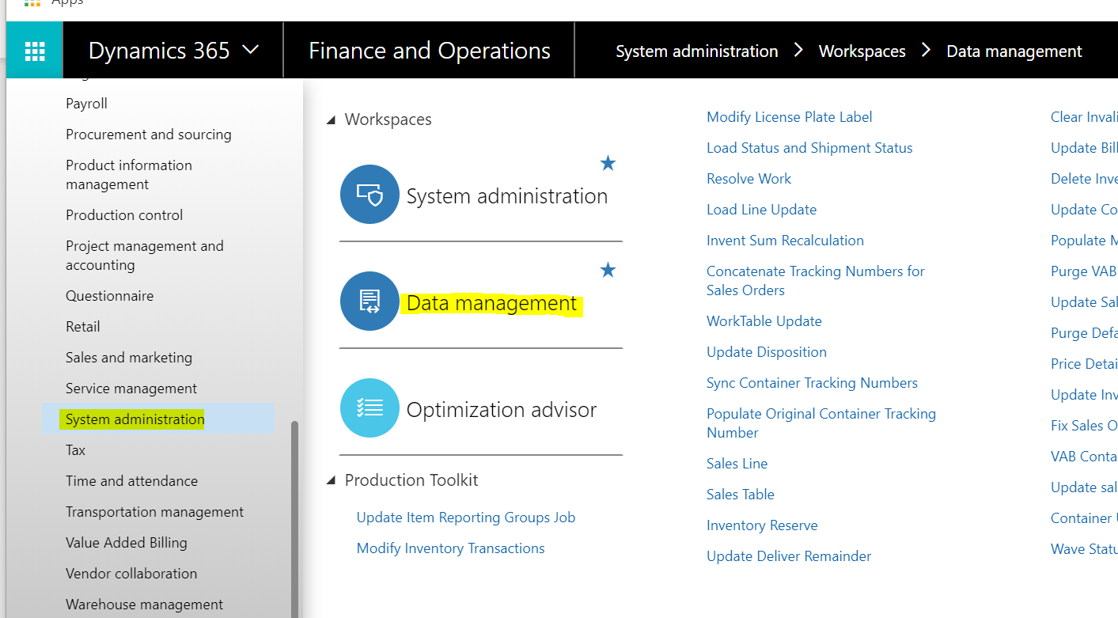Toggle the favorite star for System administration
1118x618 pixels.
(608, 163)
